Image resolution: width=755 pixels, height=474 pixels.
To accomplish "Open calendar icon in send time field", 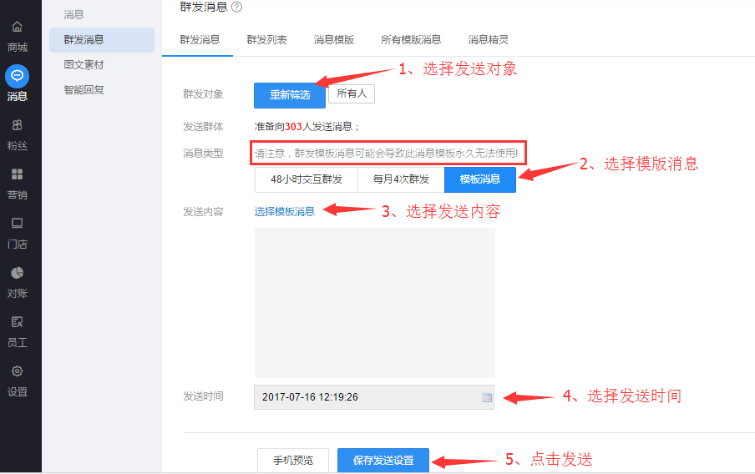I will tap(487, 397).
